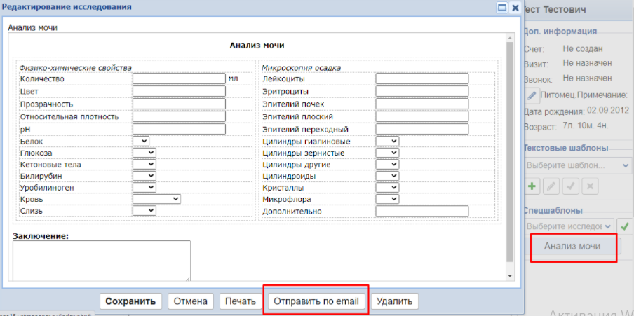
Task: Click the pencil icon next to Питомец.Примечание
Action: pos(532,95)
